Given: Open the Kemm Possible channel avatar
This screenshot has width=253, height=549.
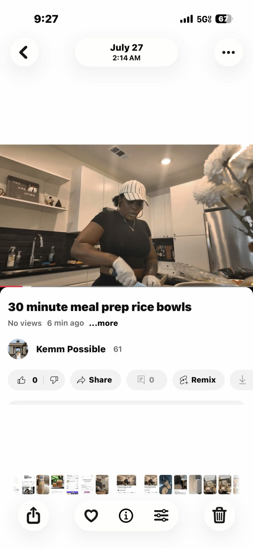Looking at the screenshot, I should click(18, 349).
